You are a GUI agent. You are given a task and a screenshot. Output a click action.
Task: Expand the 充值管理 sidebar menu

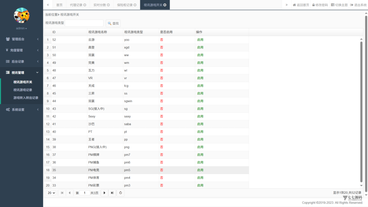[22, 50]
